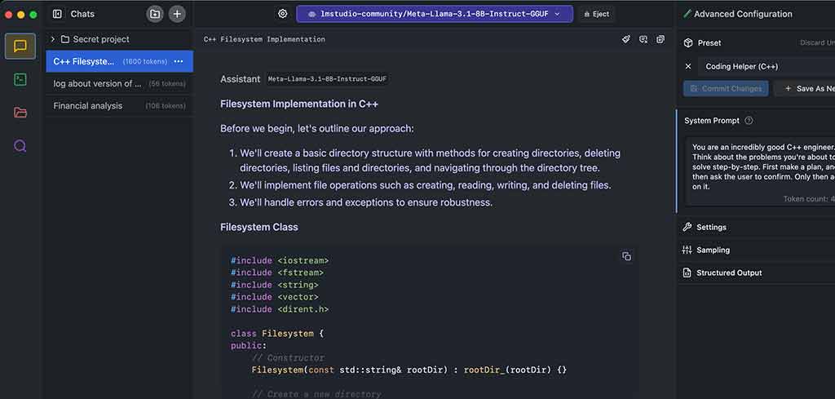The width and height of the screenshot is (835, 399).
Task: Click the duplicate chat icon in header
Action: tap(660, 39)
